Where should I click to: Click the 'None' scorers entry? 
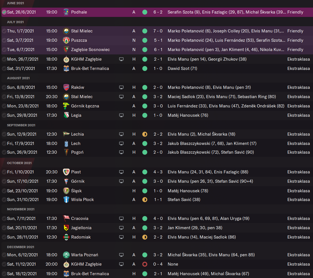pyautogui.click(x=173, y=264)
